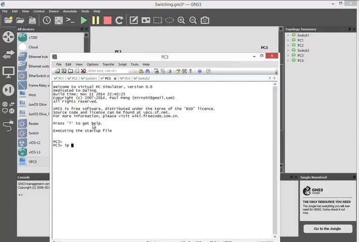Screen dimensions: 359x242
Task: Click the SecureCRT session options icon
Action: [x=177, y=71]
